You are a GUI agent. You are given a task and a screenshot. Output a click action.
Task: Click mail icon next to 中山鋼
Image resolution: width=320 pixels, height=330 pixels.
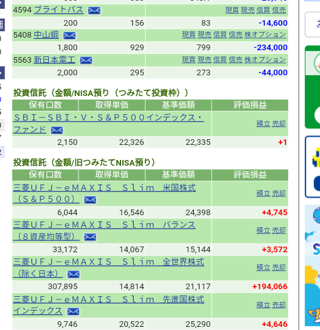(70, 35)
